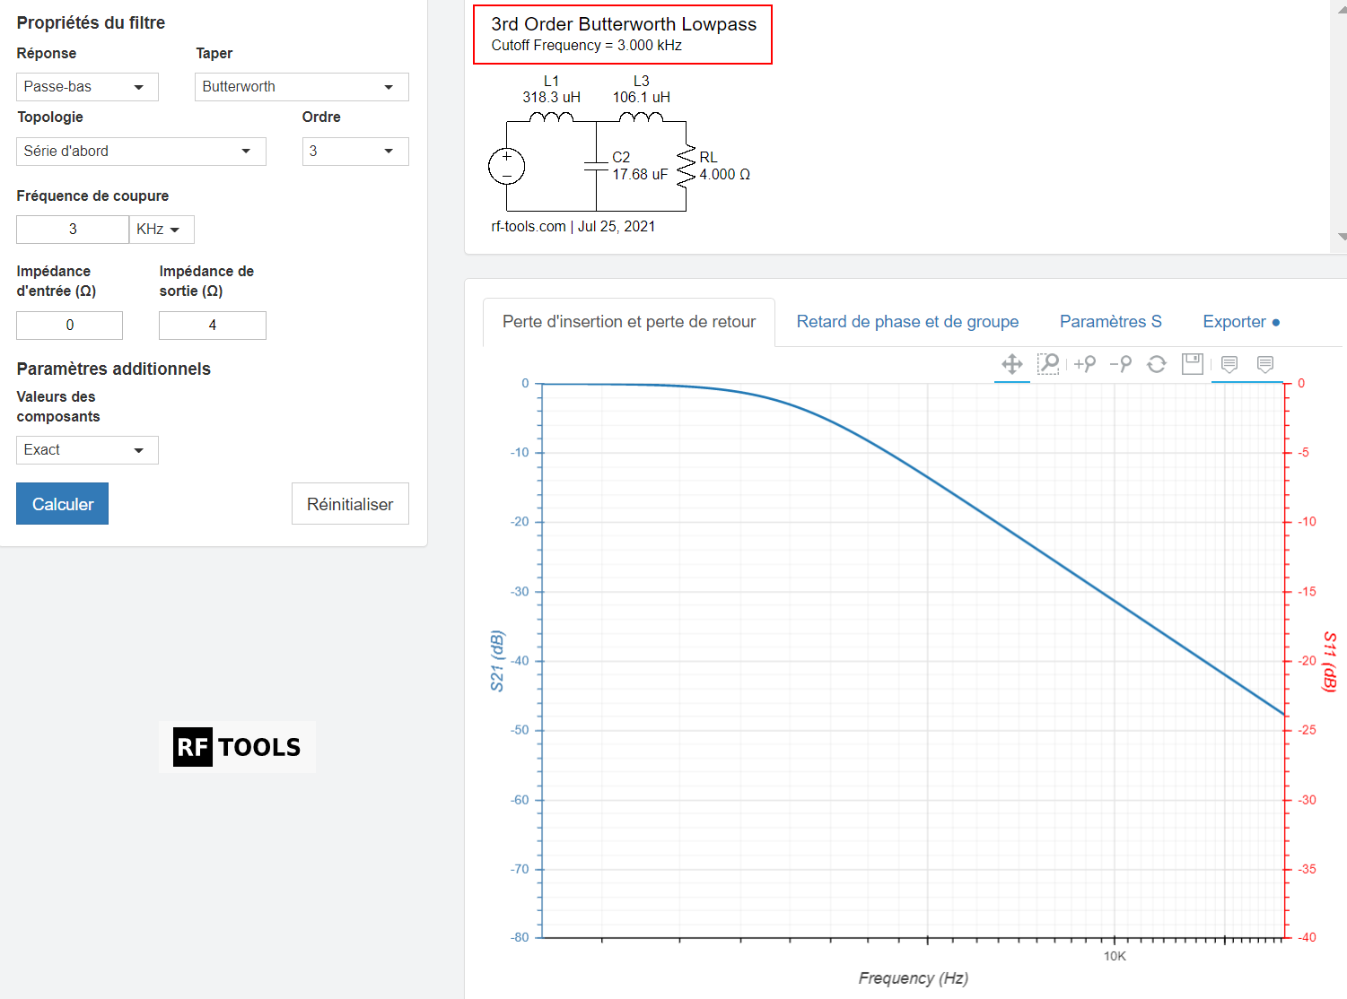Viewport: 1347px width, 999px height.
Task: Open the Ordre dropdown set to 3
Action: pyautogui.click(x=355, y=152)
